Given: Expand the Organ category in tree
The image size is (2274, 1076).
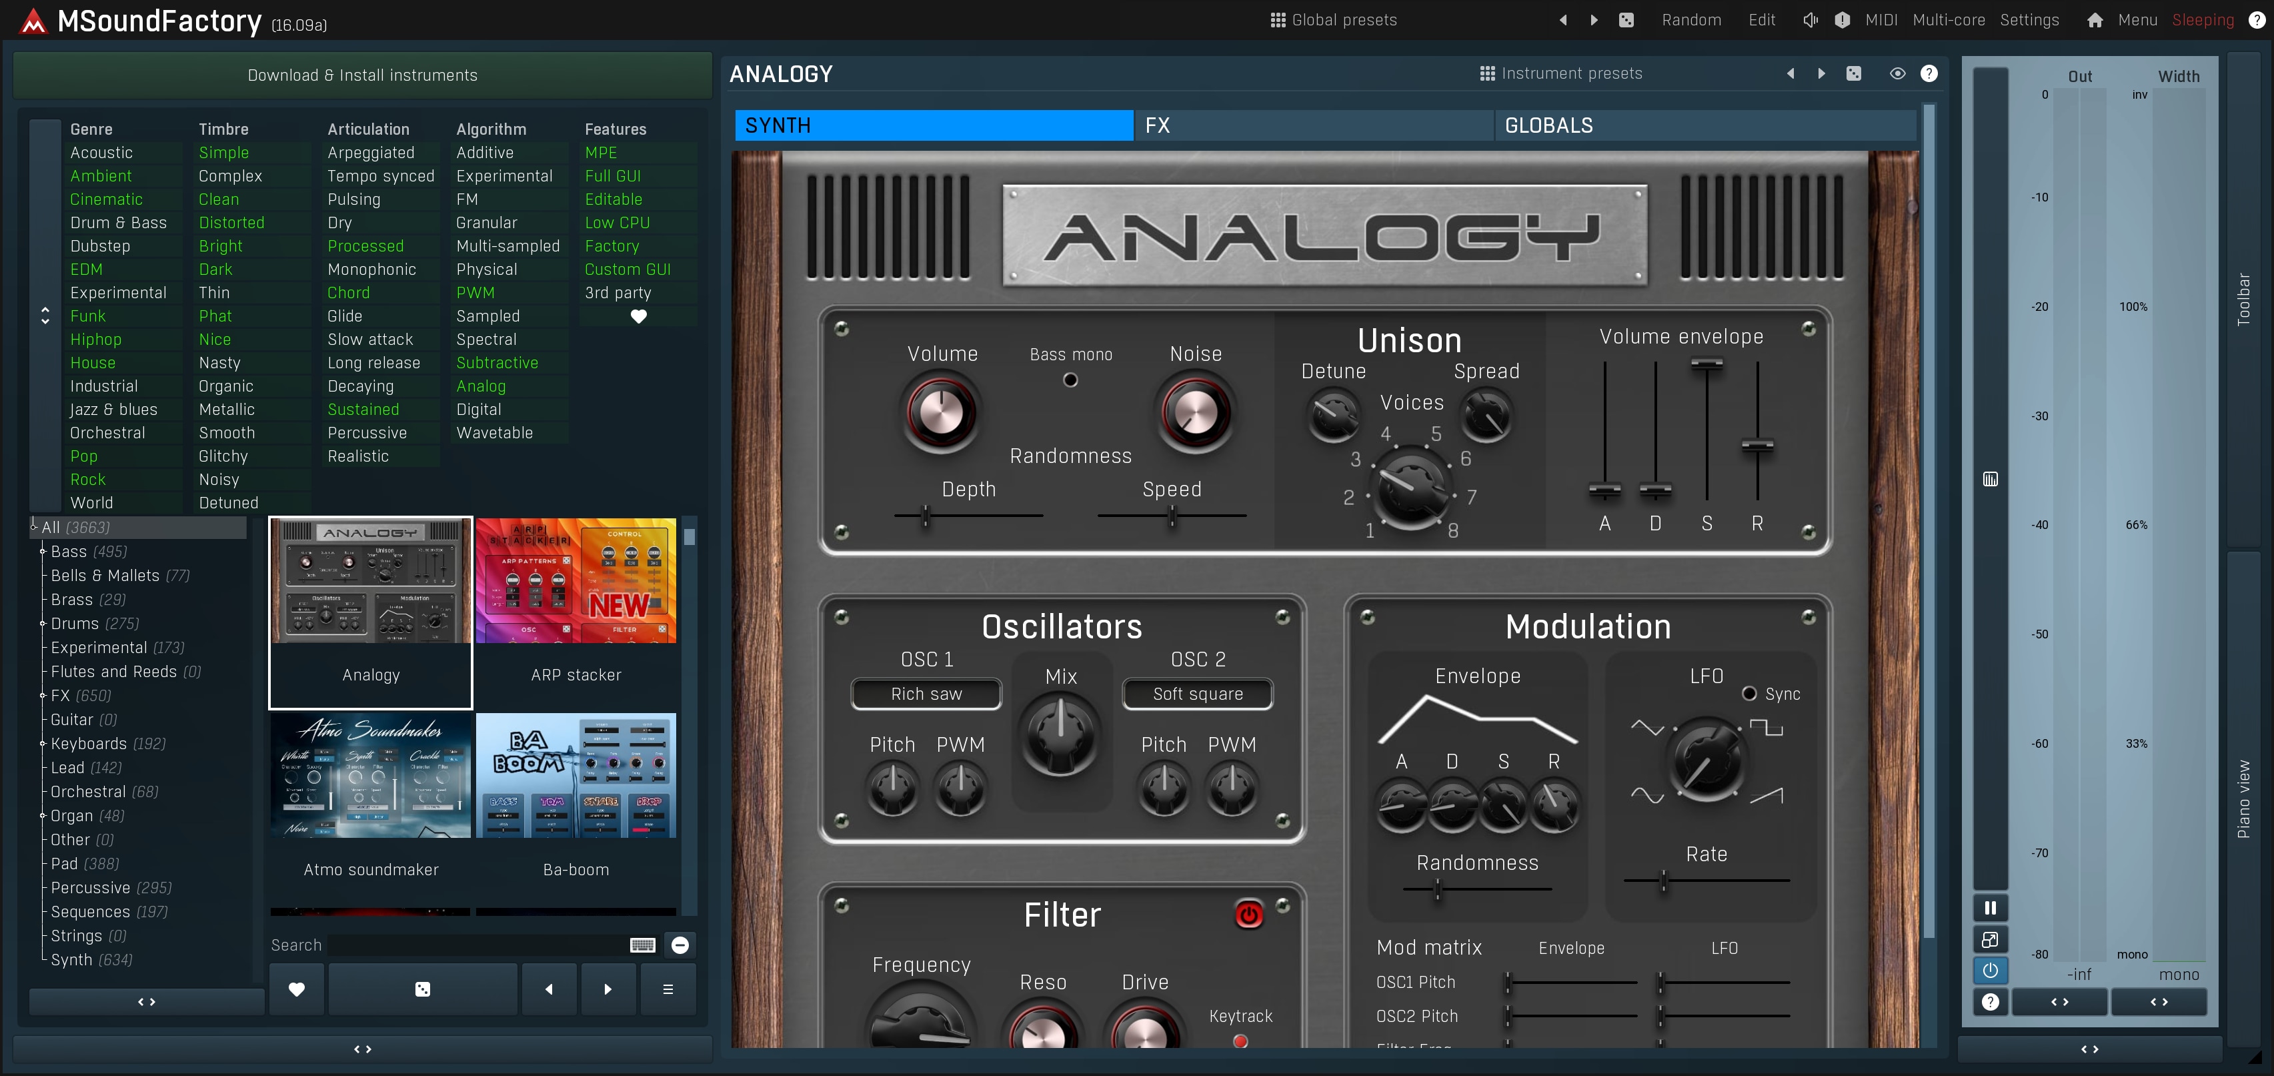Looking at the screenshot, I should [x=43, y=817].
